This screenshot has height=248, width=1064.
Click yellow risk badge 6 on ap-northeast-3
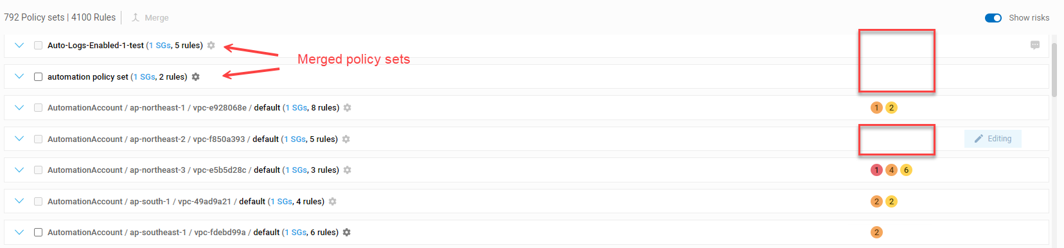tap(906, 170)
